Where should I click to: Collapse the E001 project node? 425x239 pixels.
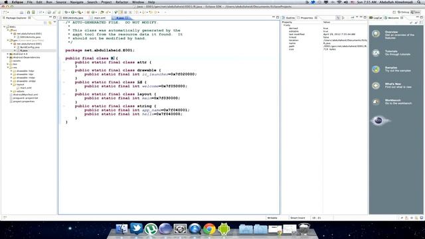(x=5, y=27)
